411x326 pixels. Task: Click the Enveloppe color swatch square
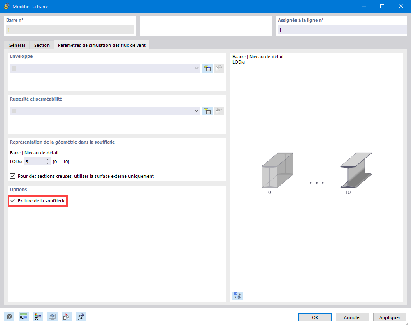(14, 68)
